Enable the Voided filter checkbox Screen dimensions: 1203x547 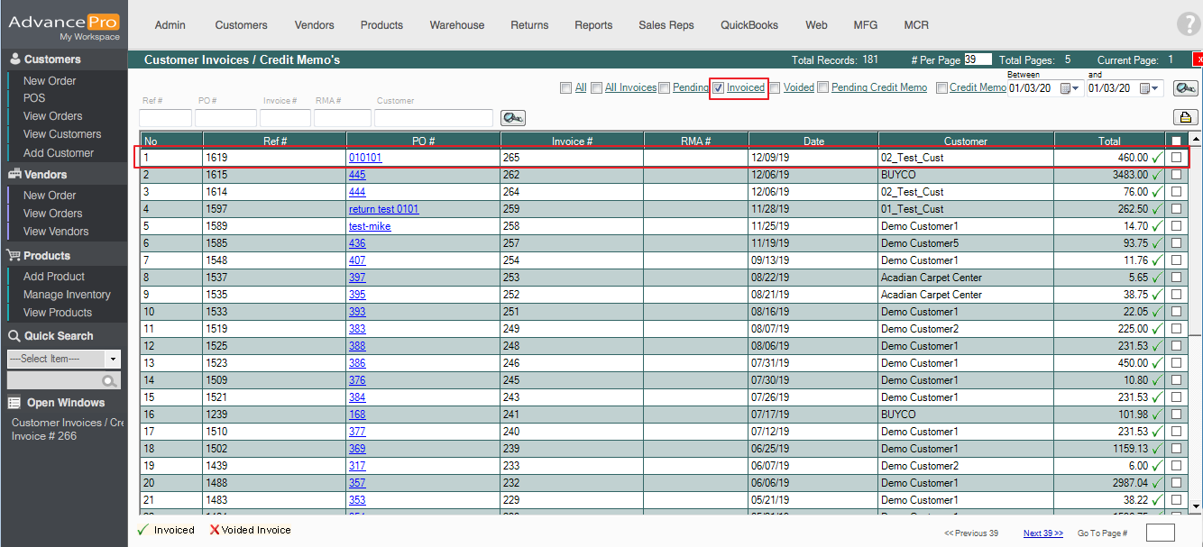point(775,88)
